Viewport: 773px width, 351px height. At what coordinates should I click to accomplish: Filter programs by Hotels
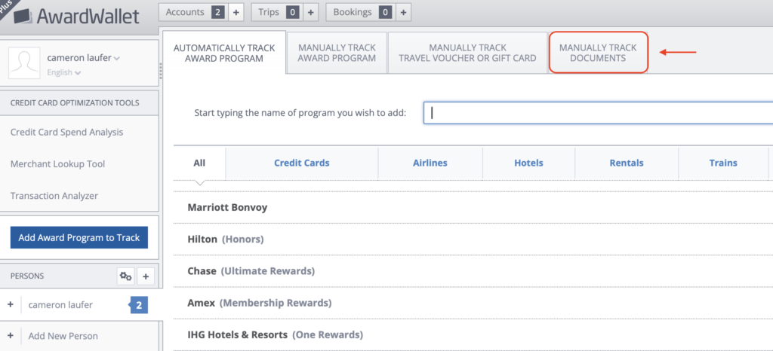528,163
